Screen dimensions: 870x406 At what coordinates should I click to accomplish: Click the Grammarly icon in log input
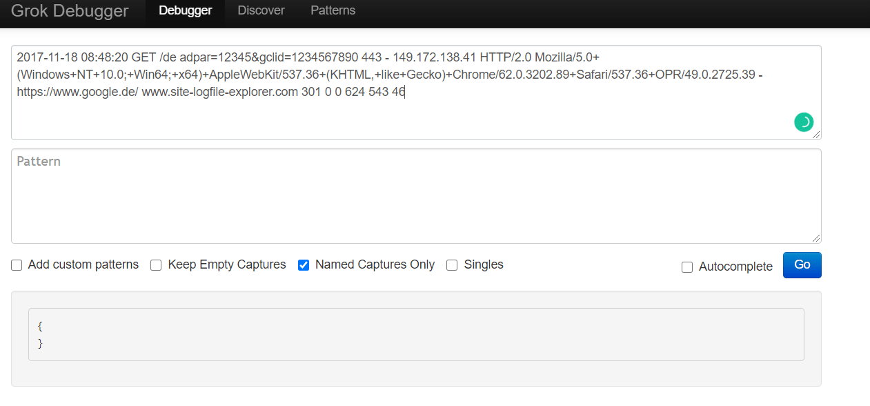coord(804,122)
